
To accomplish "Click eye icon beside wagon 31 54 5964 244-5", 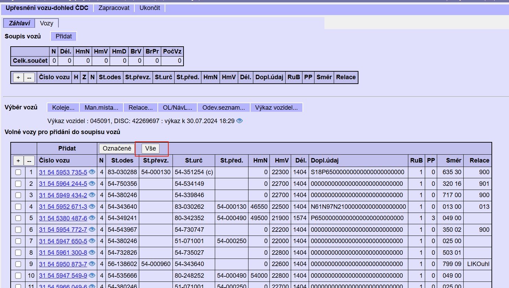I will pos(92,184).
